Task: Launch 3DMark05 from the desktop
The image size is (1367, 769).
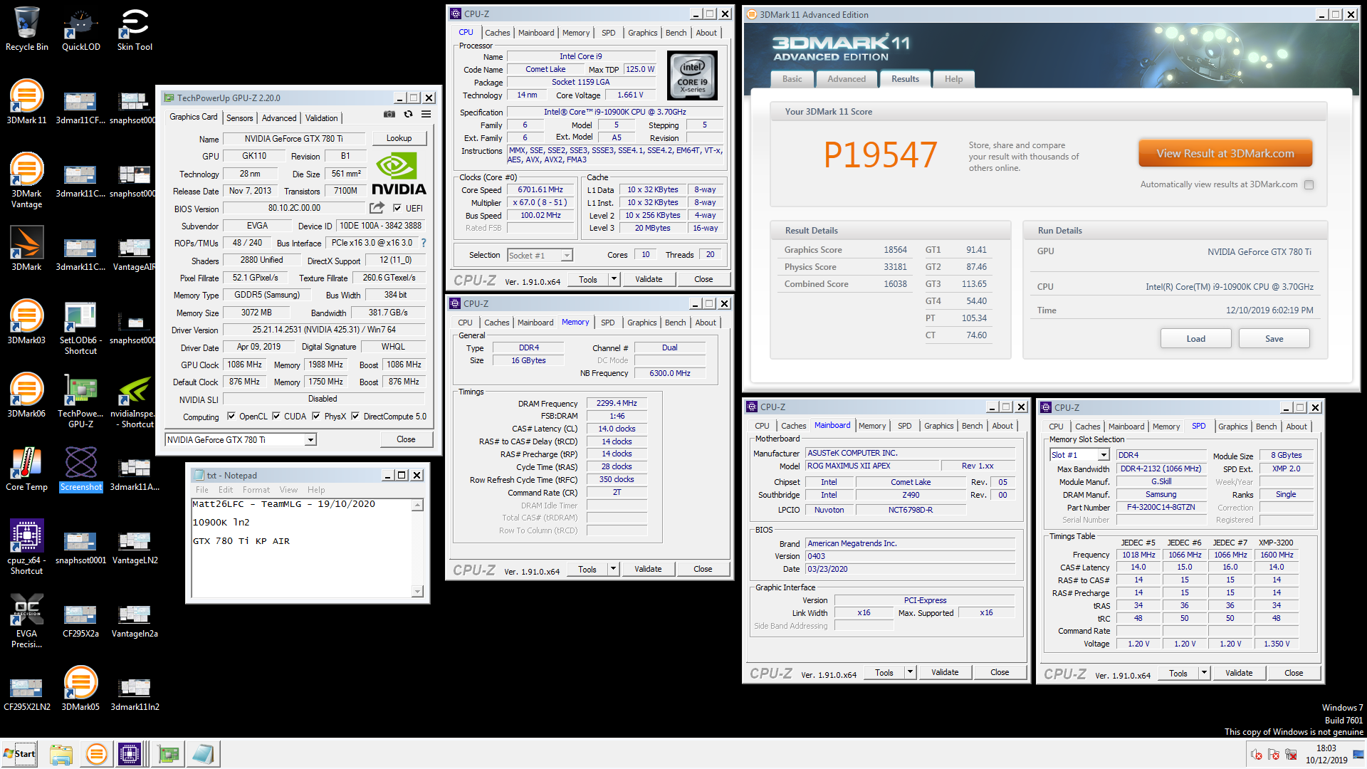Action: pyautogui.click(x=80, y=688)
